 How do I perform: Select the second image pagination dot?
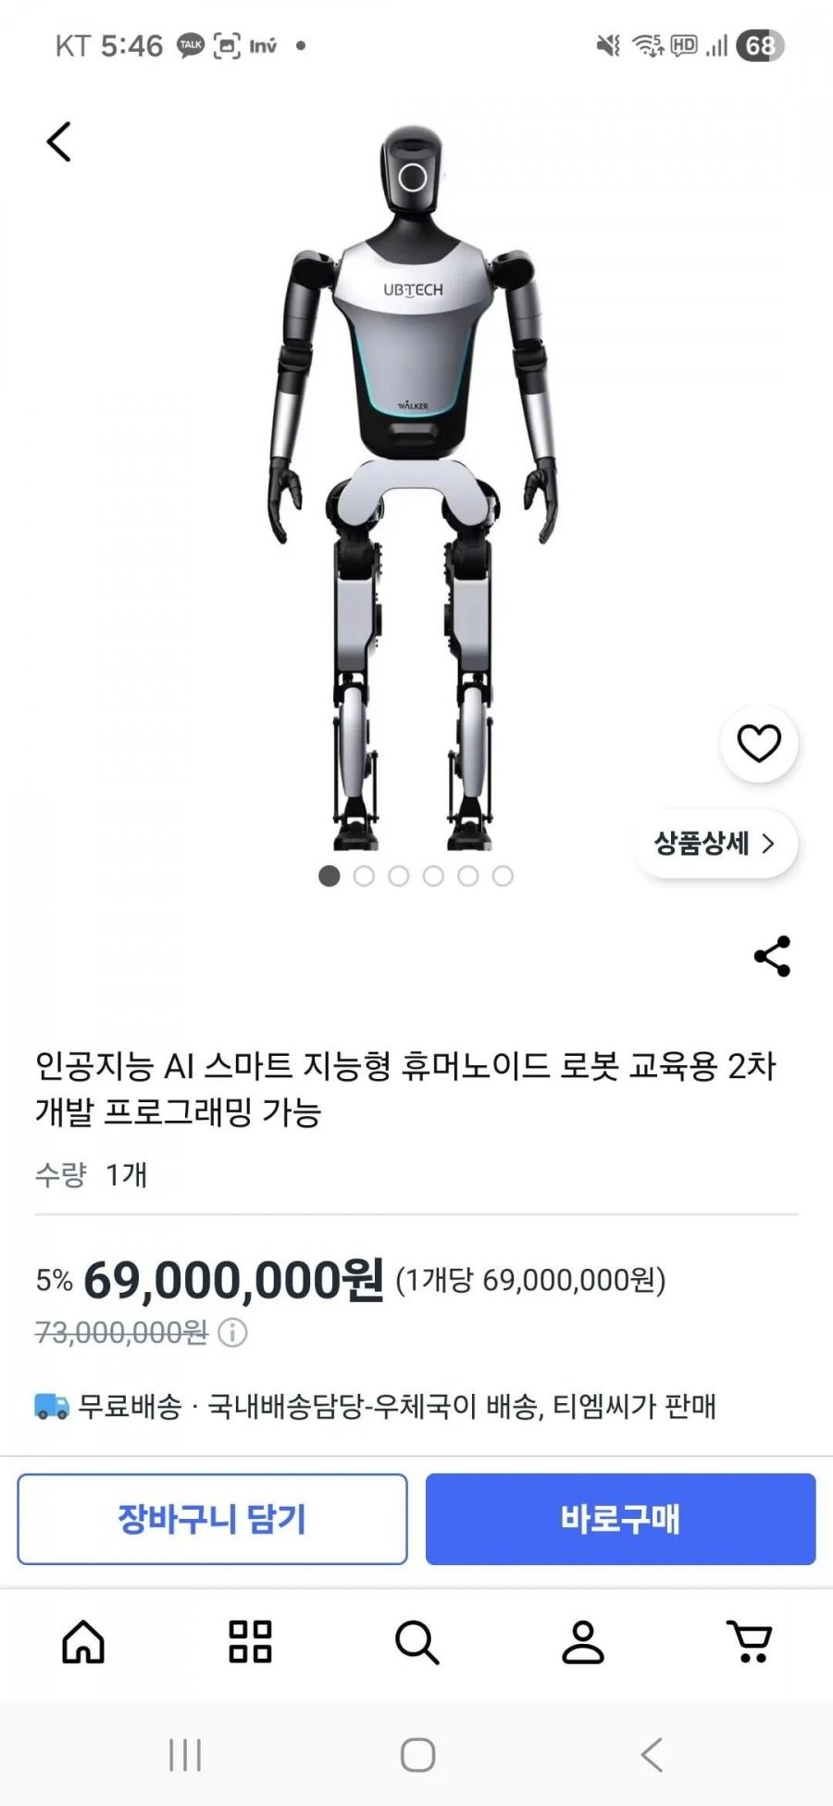[364, 876]
